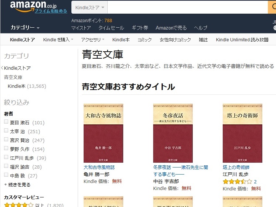Click the 塔上の奇術師 title link
Viewport: 276px width, 207px height.
pyautogui.click(x=236, y=167)
